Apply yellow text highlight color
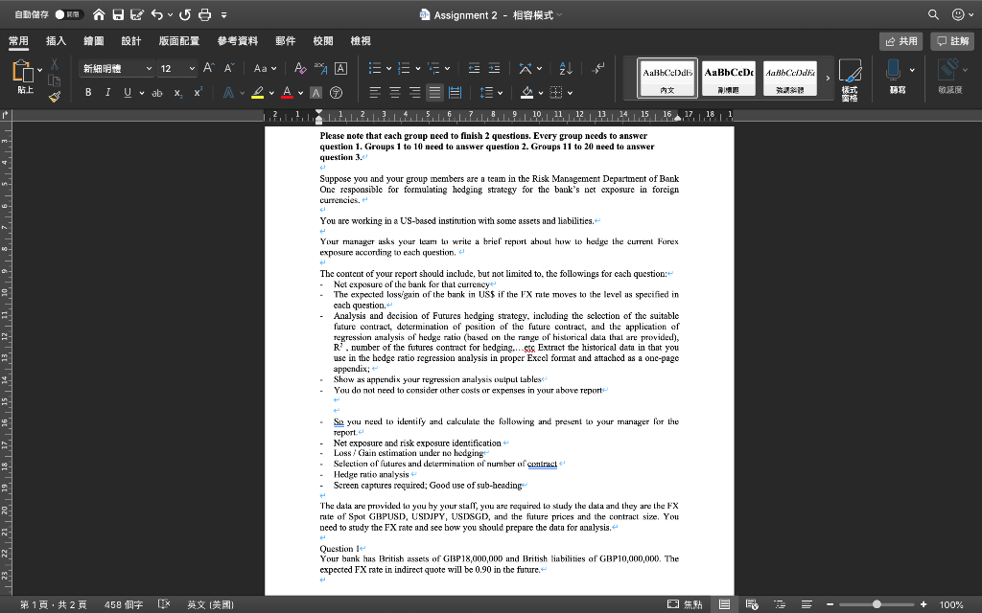 [257, 93]
